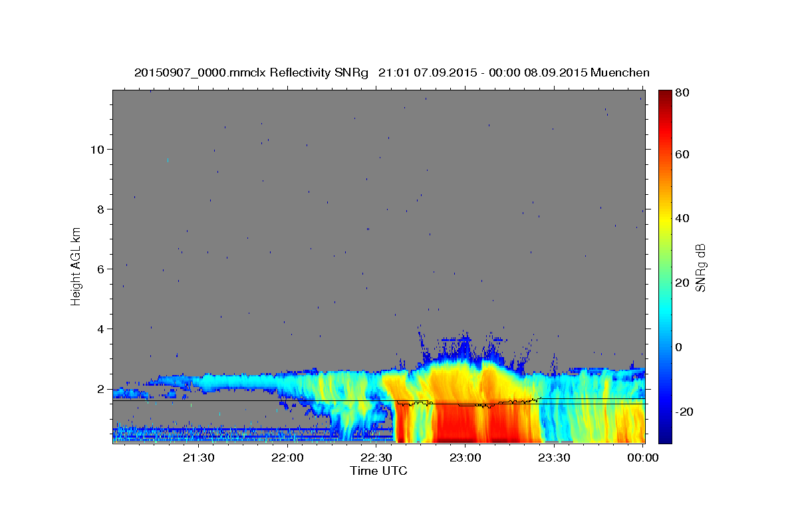
Task: Click the height axis label 10
Action: (98, 149)
